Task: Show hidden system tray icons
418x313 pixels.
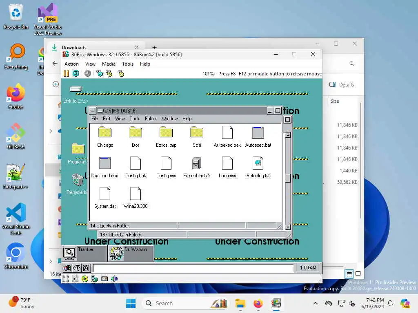Action: [316, 303]
